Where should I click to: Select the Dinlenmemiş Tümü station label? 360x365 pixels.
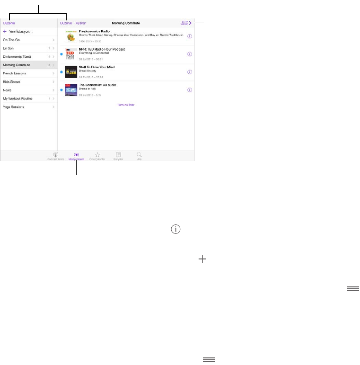[17, 56]
